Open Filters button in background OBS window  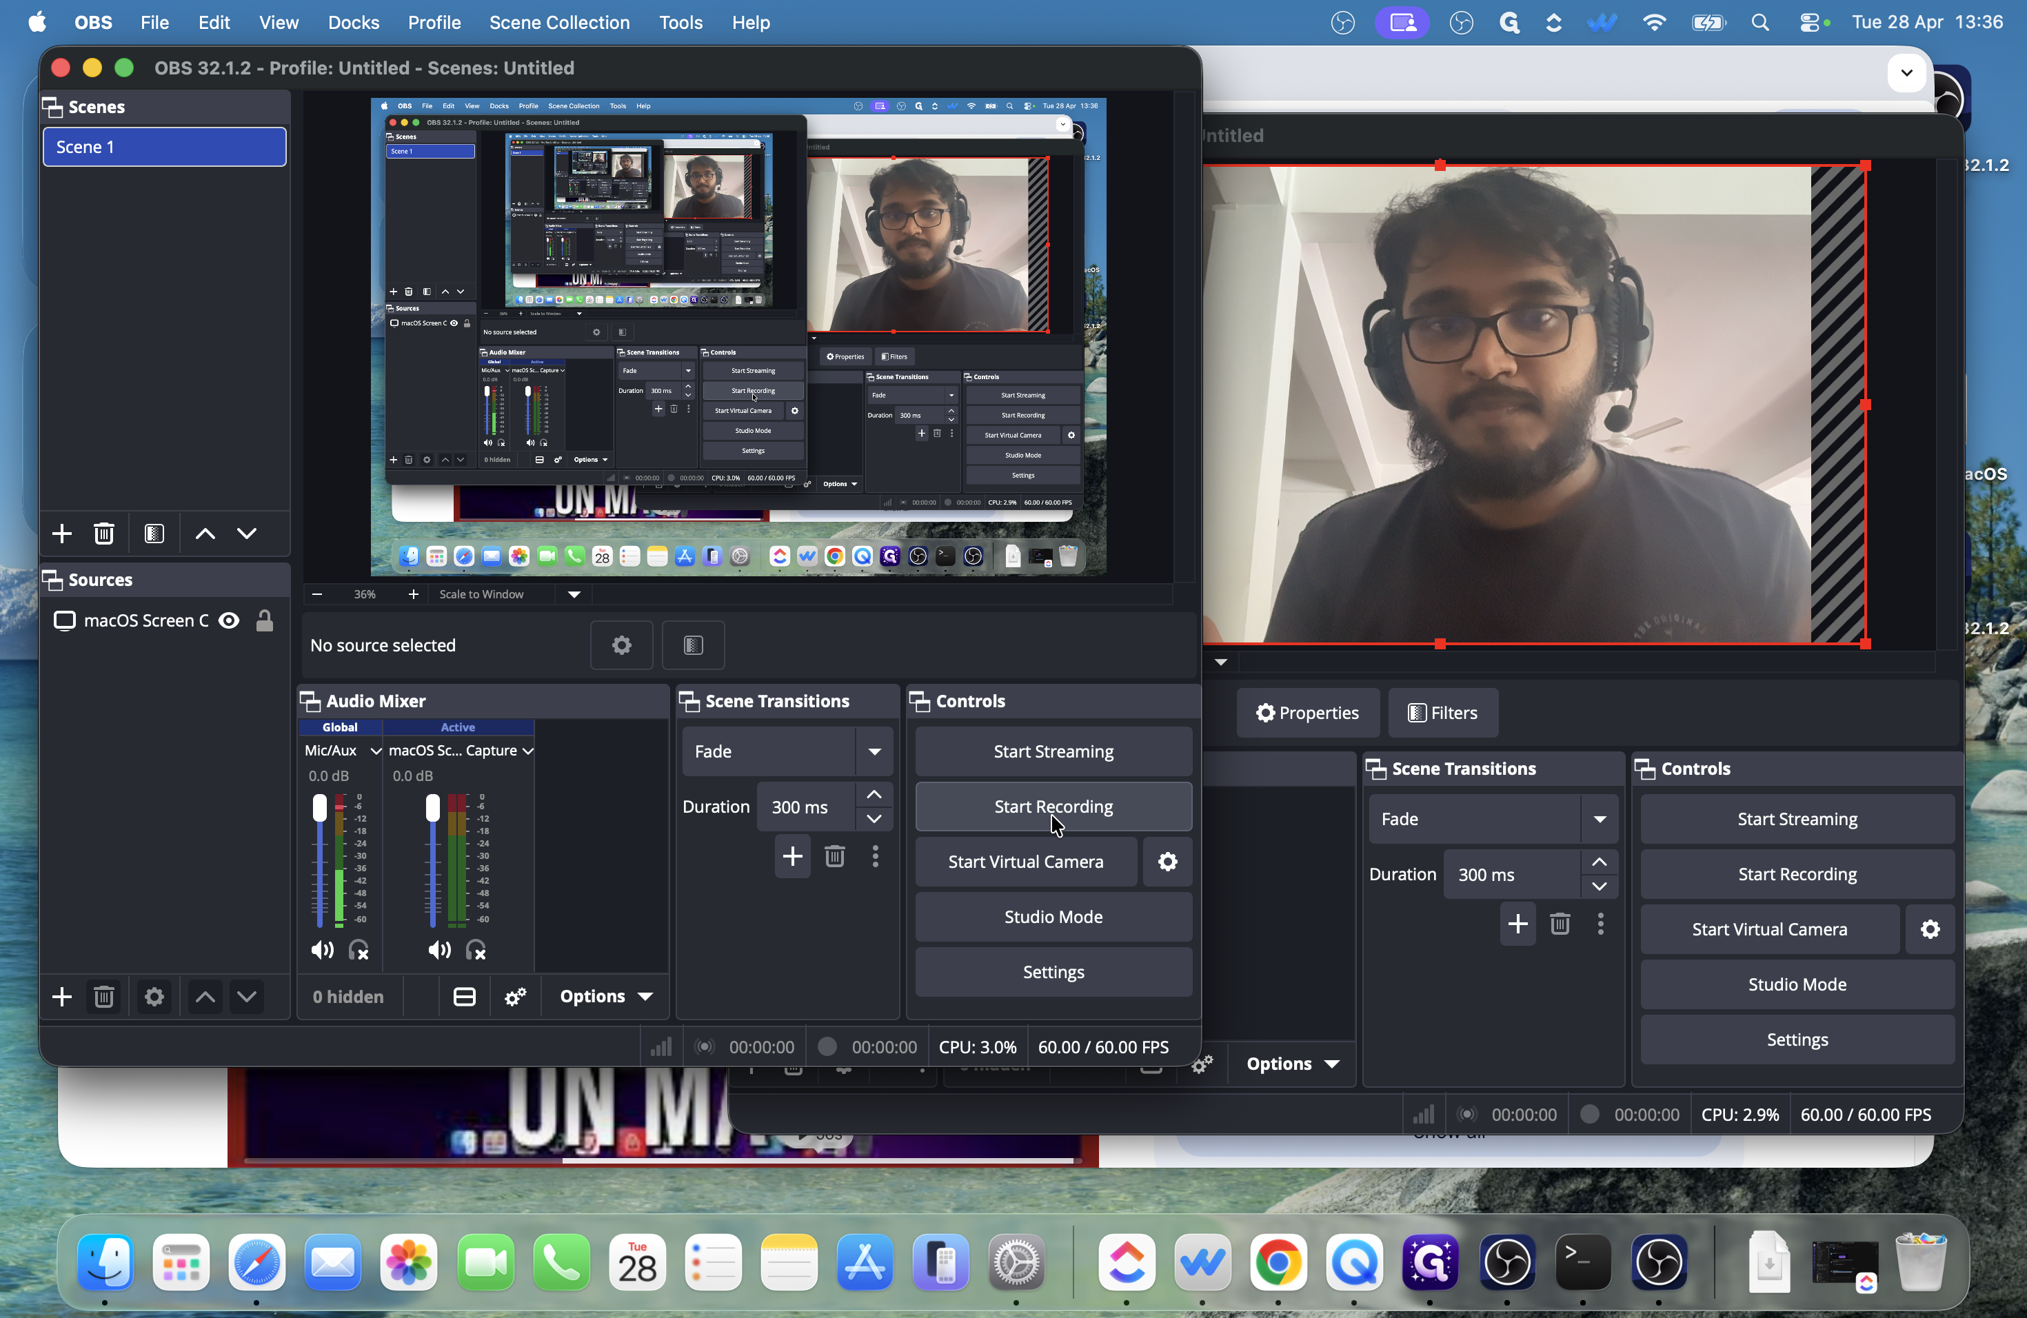pyautogui.click(x=1443, y=713)
